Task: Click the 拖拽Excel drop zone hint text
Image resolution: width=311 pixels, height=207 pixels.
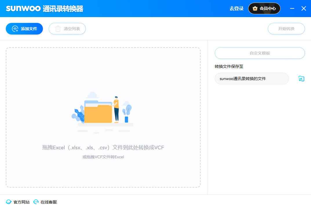Action: point(103,148)
